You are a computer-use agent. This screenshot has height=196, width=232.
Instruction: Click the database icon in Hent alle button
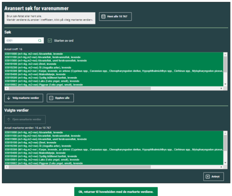coord(103,17)
